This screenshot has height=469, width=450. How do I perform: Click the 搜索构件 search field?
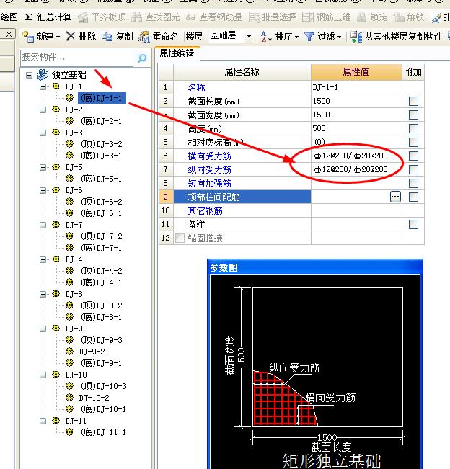tap(76, 58)
